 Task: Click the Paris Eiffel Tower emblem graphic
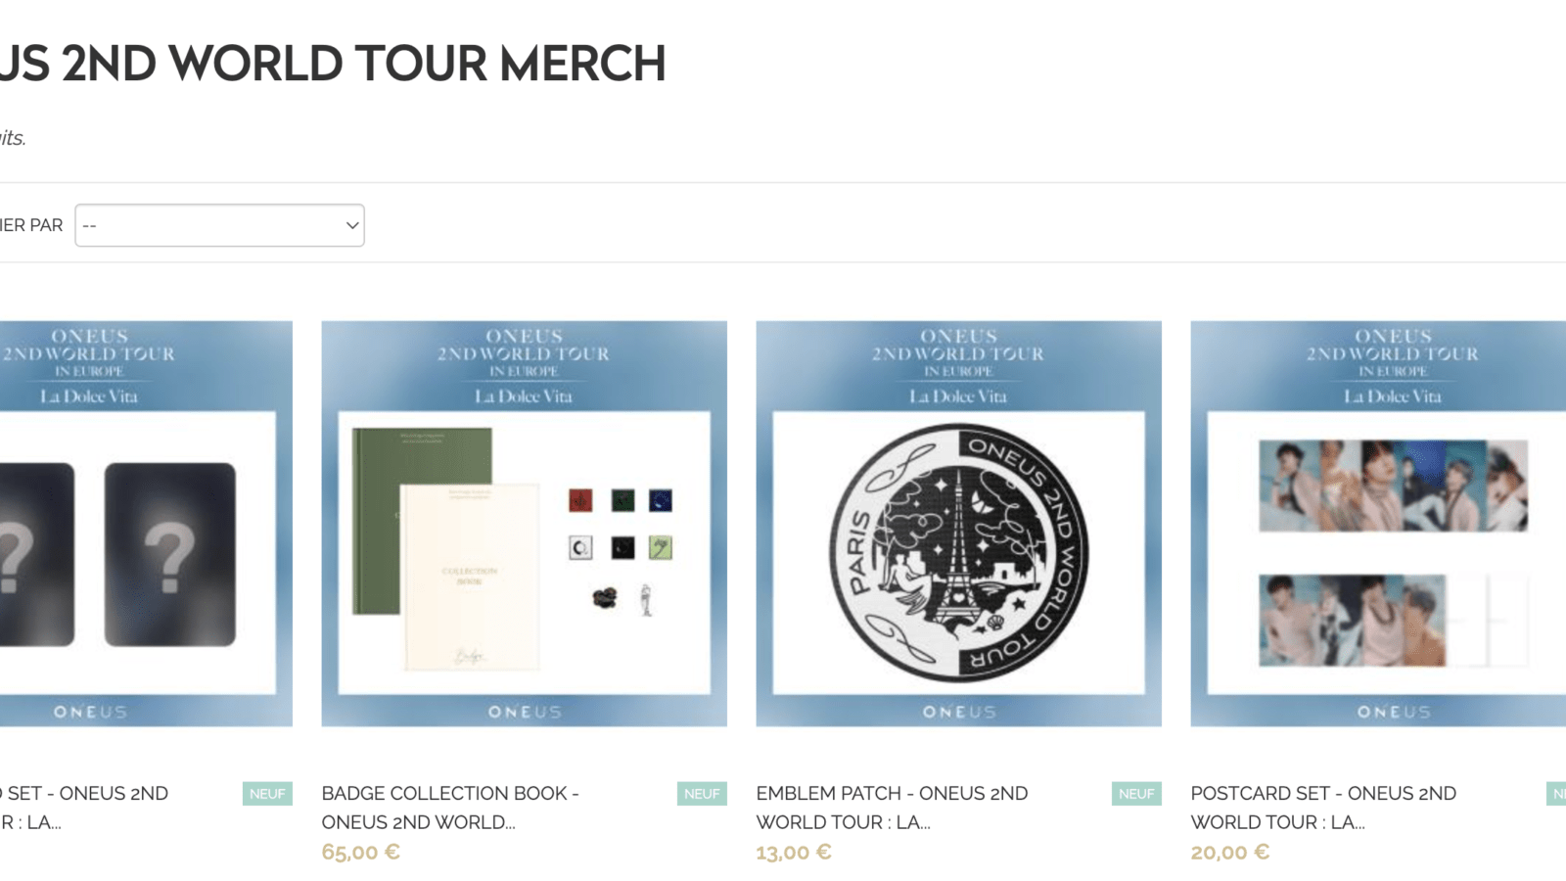coord(958,552)
